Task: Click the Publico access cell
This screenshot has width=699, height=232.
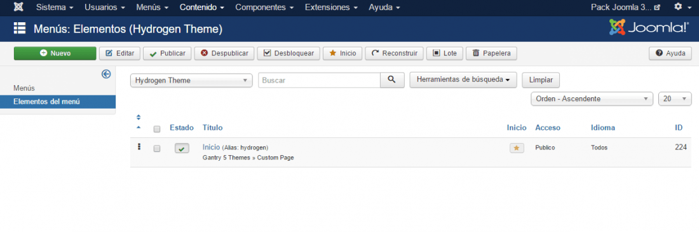Action: tap(545, 147)
